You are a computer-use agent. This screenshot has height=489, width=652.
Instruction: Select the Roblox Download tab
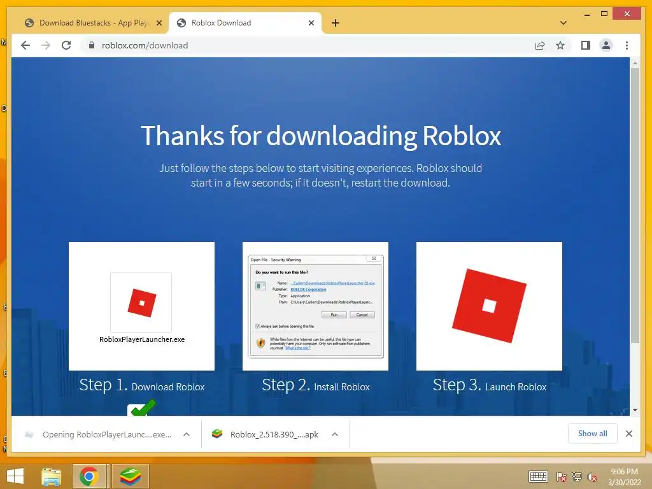(244, 24)
